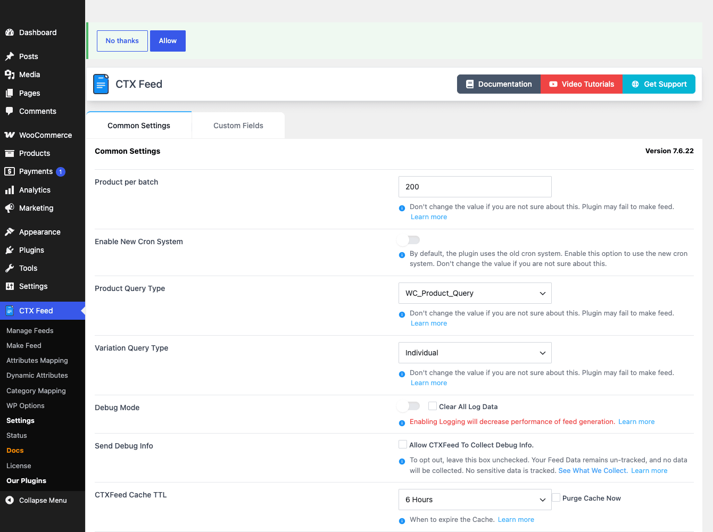713x532 pixels.
Task: Click the See What We Collect link
Action: tap(593, 471)
